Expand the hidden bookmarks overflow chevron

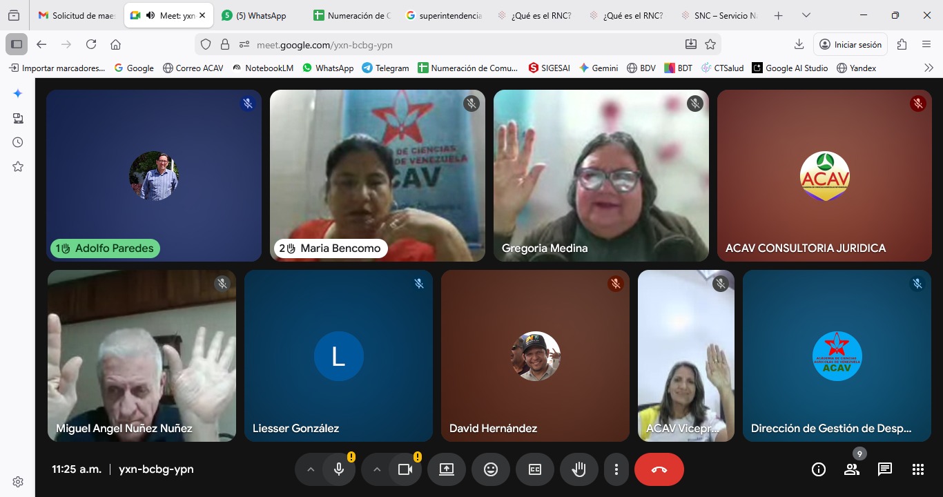[x=929, y=68]
